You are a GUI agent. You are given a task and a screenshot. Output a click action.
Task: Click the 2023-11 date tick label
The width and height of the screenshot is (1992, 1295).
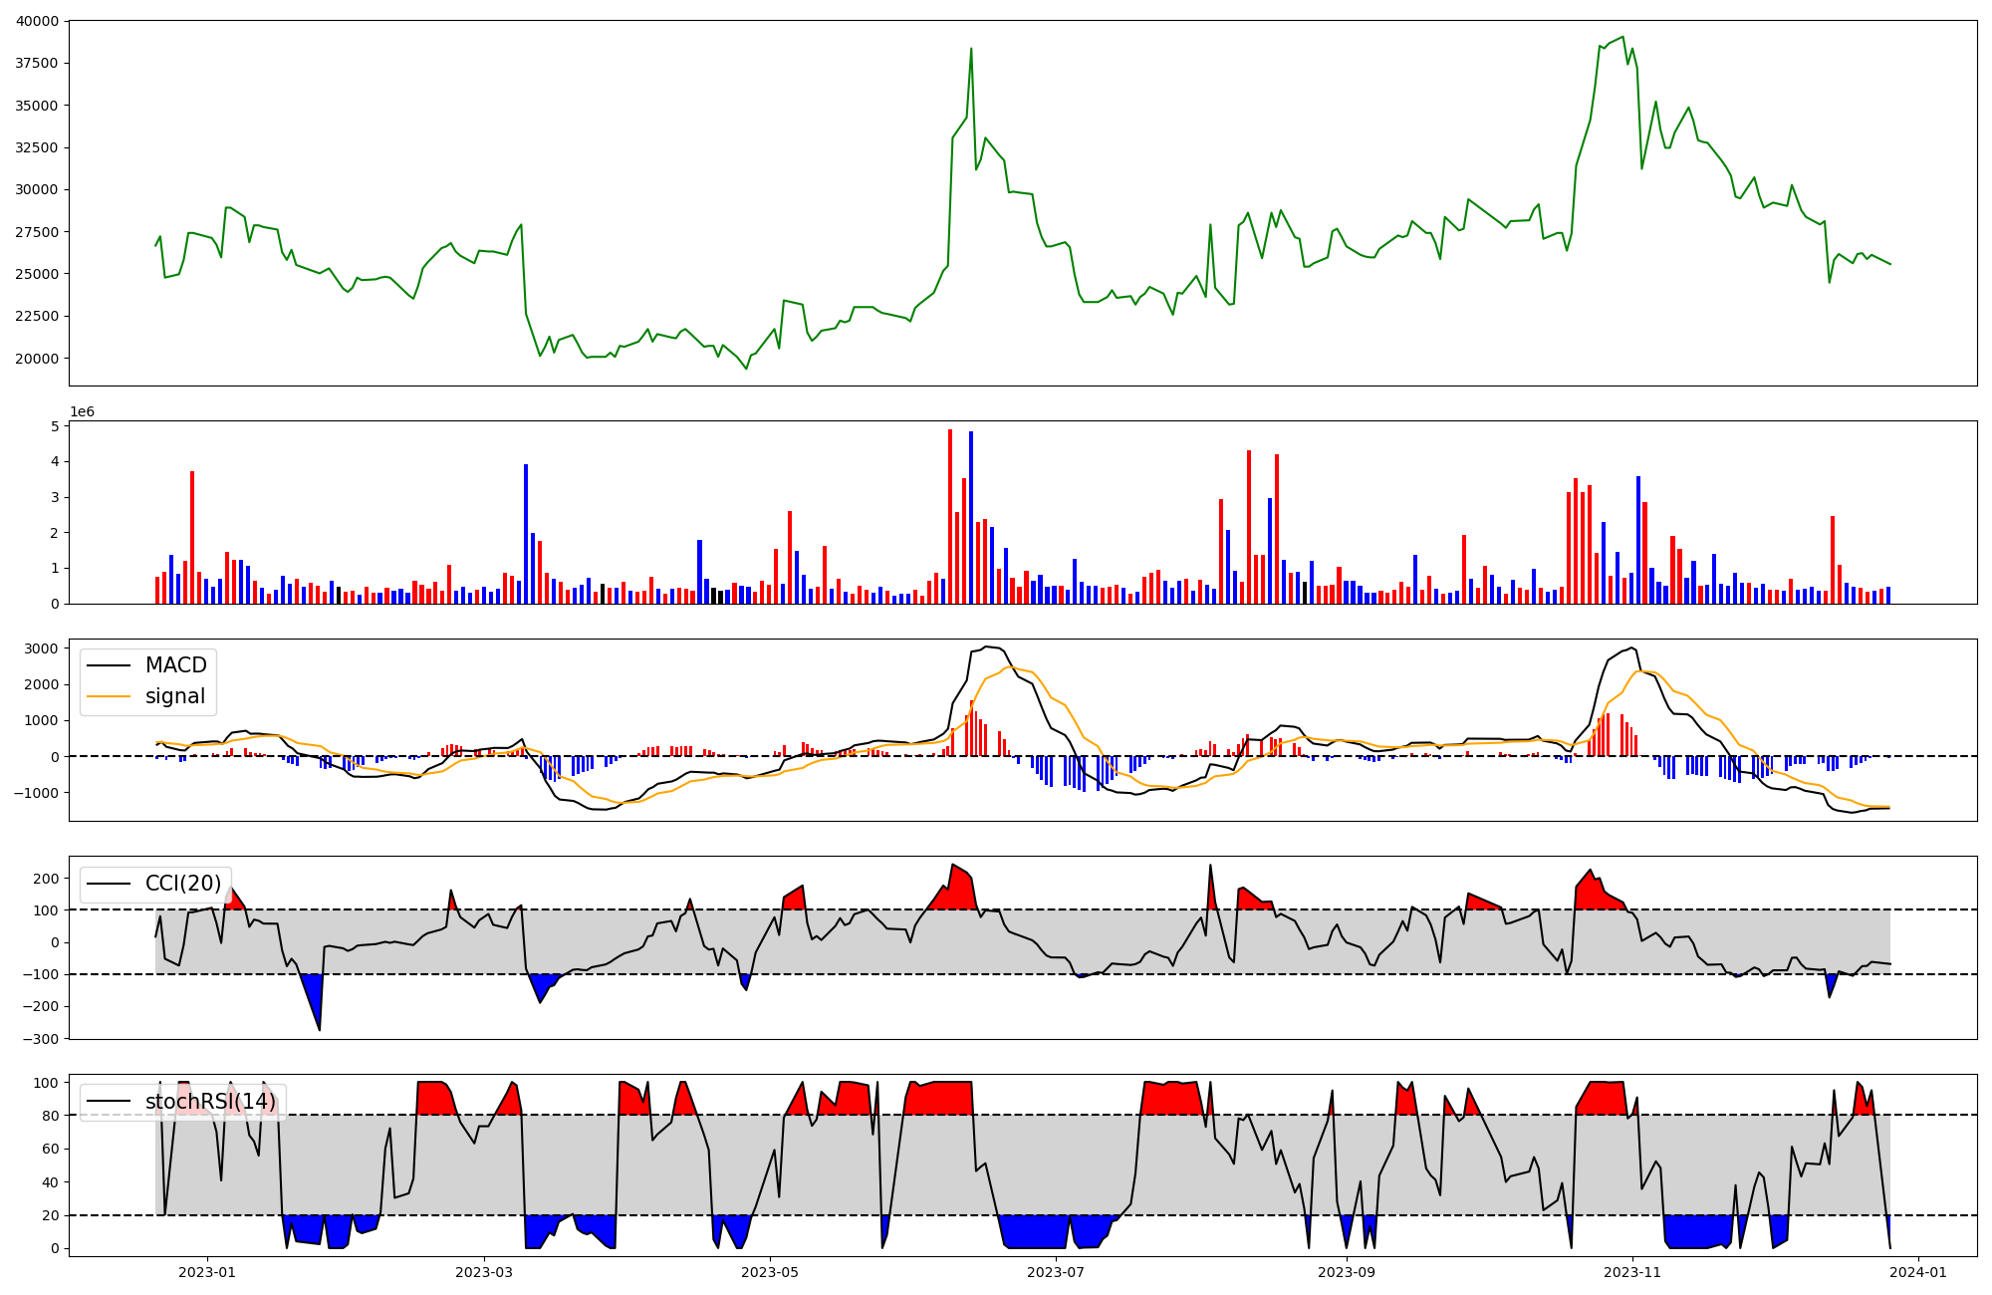click(1632, 1272)
